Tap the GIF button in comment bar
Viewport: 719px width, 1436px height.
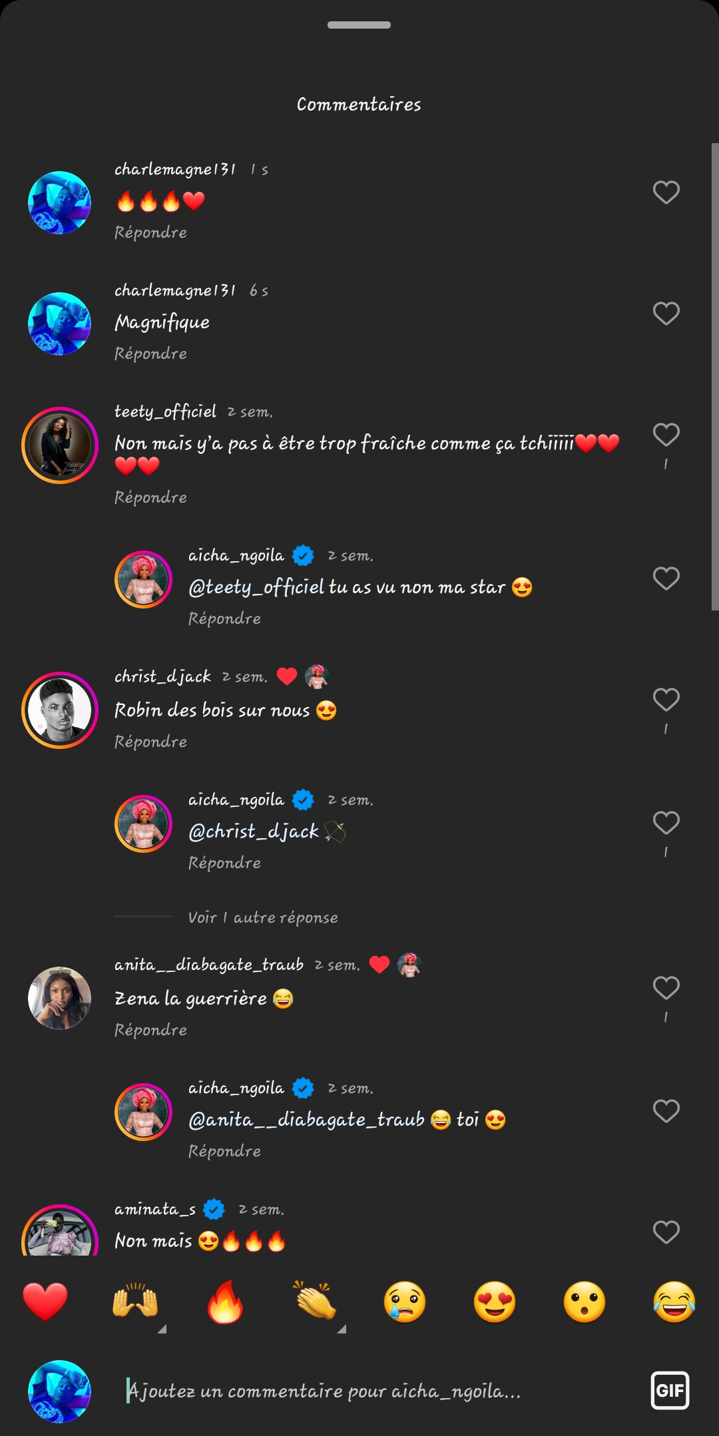coord(670,1390)
